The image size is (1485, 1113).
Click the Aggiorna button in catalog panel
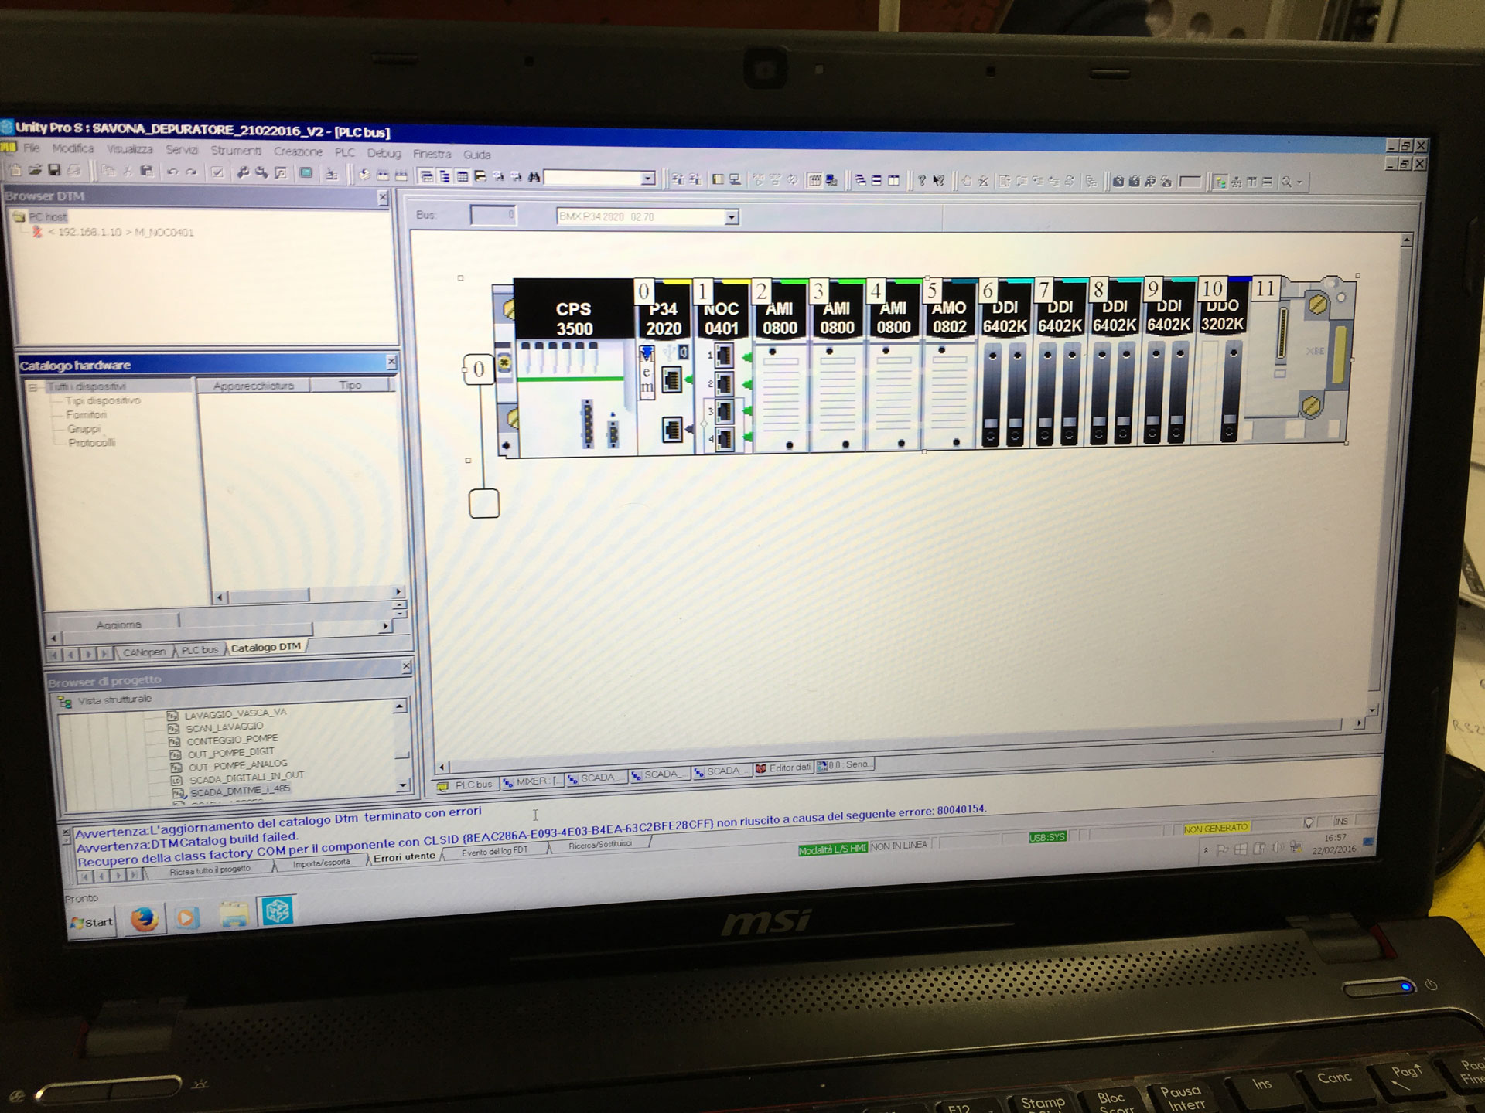coord(118,625)
